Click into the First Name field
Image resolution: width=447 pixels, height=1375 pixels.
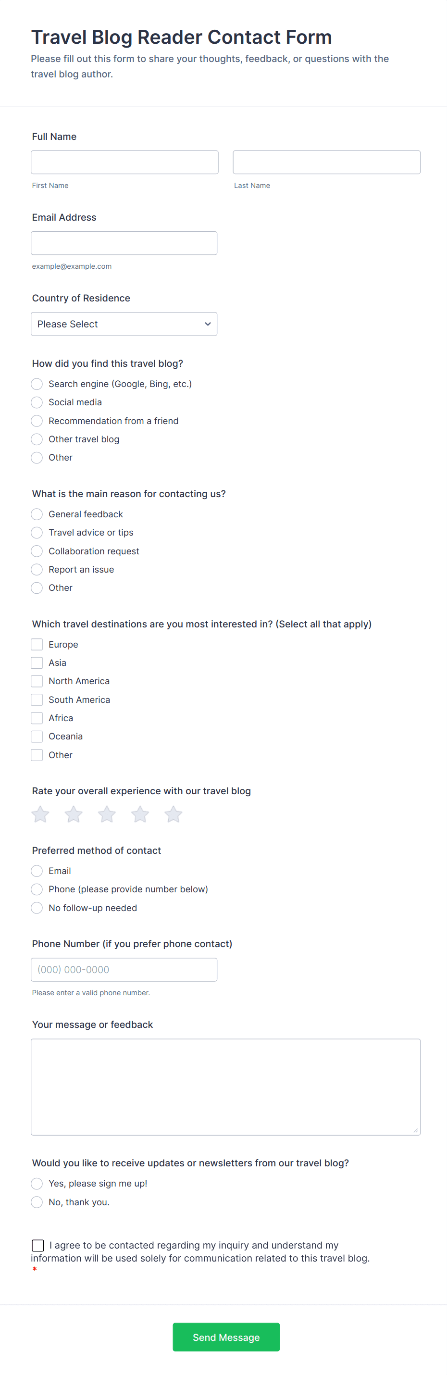[x=124, y=162]
